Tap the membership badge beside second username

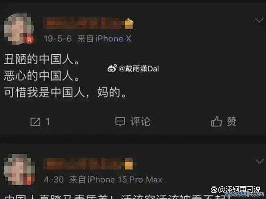coord(129,164)
